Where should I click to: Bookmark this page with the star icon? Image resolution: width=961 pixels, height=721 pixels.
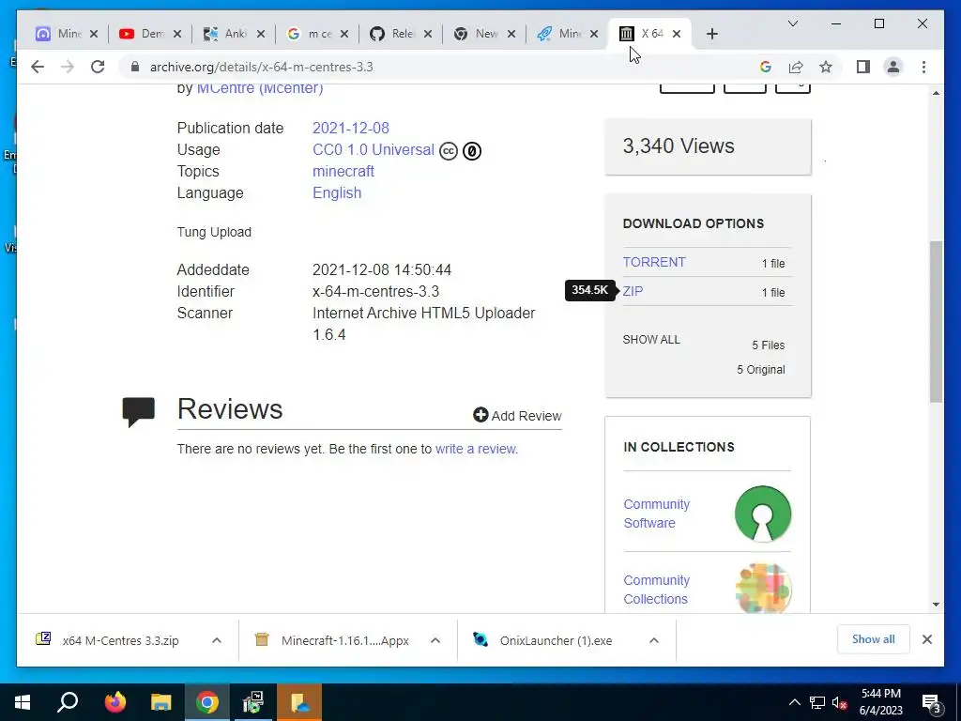pos(826,67)
